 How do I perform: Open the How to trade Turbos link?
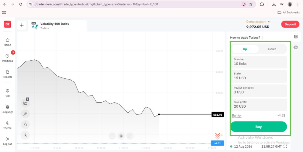[x=247, y=38]
